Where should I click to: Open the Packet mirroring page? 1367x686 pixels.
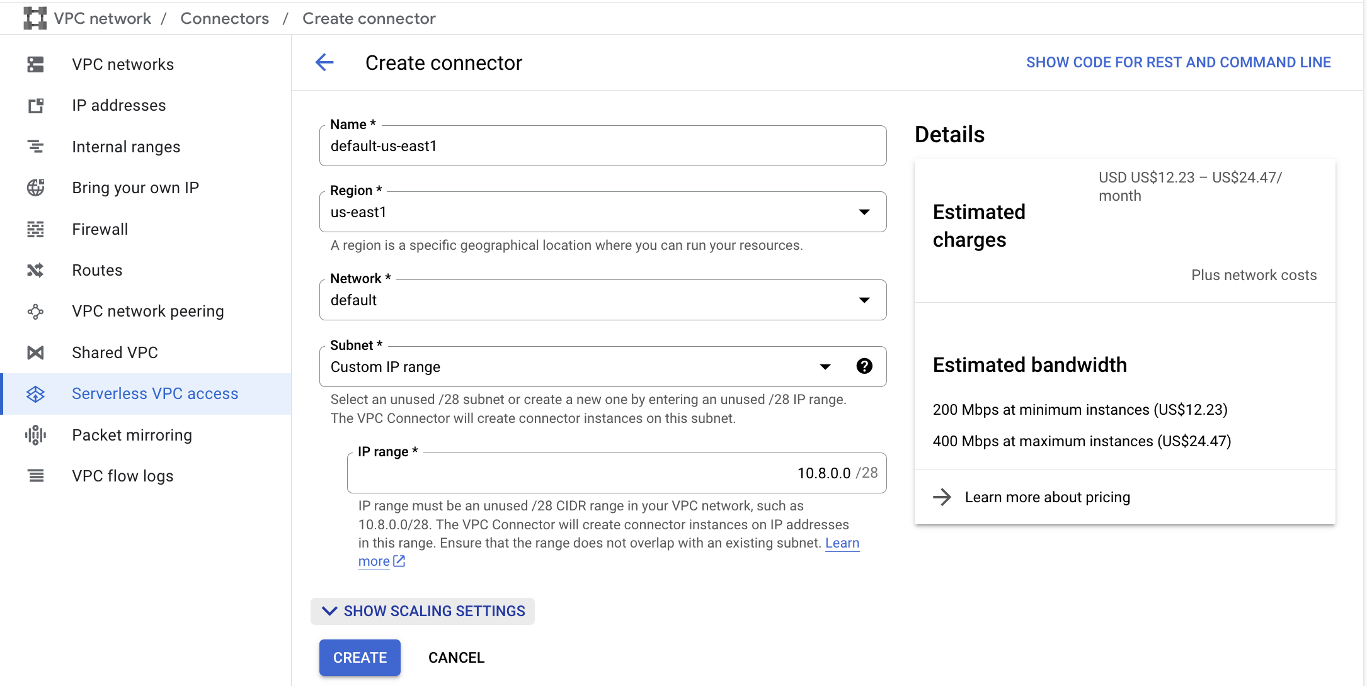[x=132, y=435]
